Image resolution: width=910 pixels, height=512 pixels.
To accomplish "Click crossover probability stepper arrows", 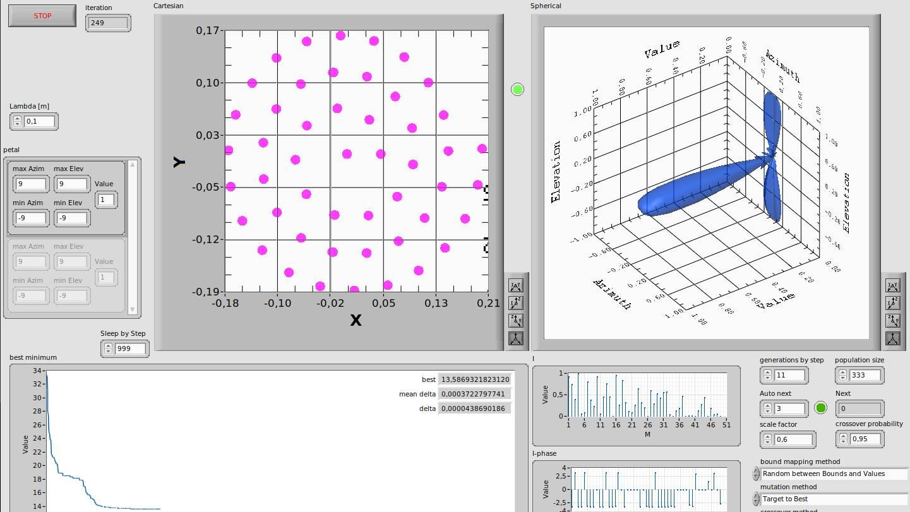I will pos(844,439).
